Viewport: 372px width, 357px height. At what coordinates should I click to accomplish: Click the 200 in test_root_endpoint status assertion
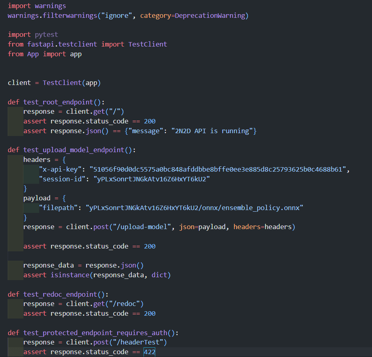coord(150,121)
